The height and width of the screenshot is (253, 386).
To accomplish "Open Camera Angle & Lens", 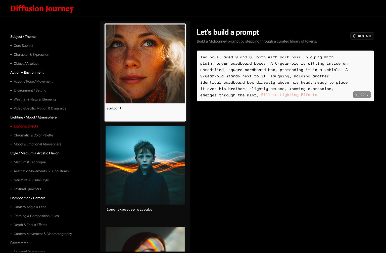I will 30,207.
